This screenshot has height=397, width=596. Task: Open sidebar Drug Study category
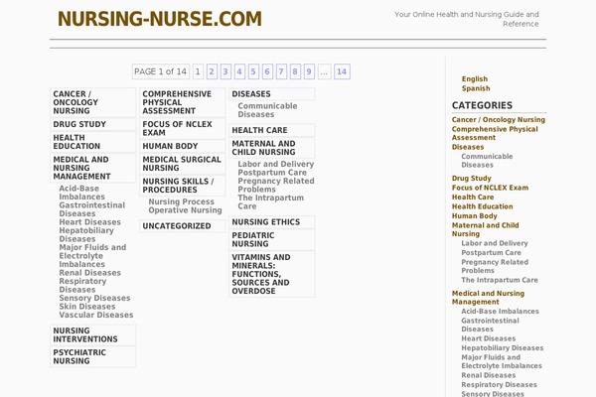pyautogui.click(x=471, y=179)
